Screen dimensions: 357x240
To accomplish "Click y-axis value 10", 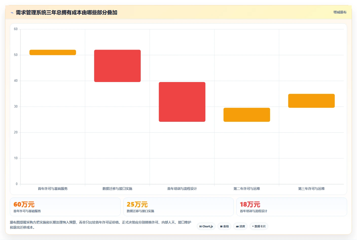I will pyautogui.click(x=16, y=158).
